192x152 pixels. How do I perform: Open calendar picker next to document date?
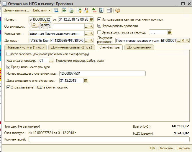(91, 19)
